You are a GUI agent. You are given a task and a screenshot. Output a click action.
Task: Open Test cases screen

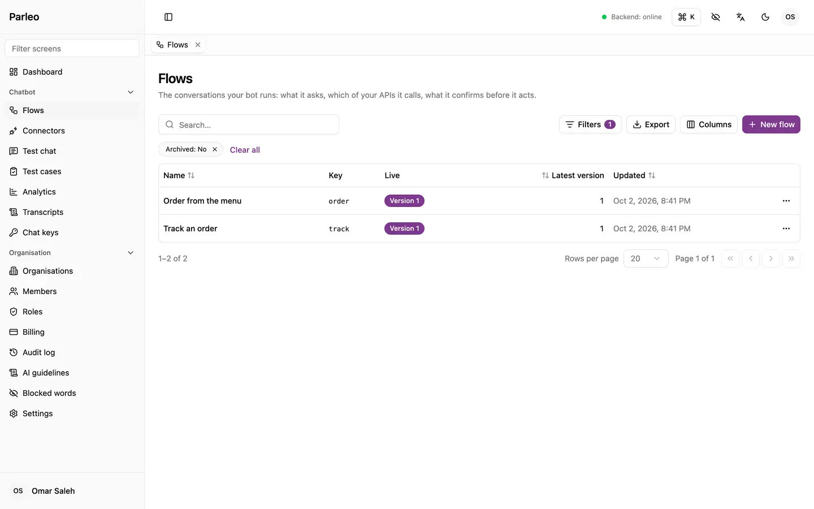72,171
